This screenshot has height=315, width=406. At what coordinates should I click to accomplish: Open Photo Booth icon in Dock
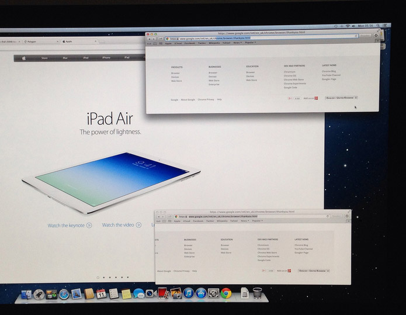coord(163,293)
